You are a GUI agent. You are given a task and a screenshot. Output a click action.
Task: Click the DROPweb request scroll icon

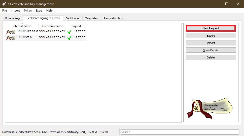pyautogui.click(x=11, y=38)
